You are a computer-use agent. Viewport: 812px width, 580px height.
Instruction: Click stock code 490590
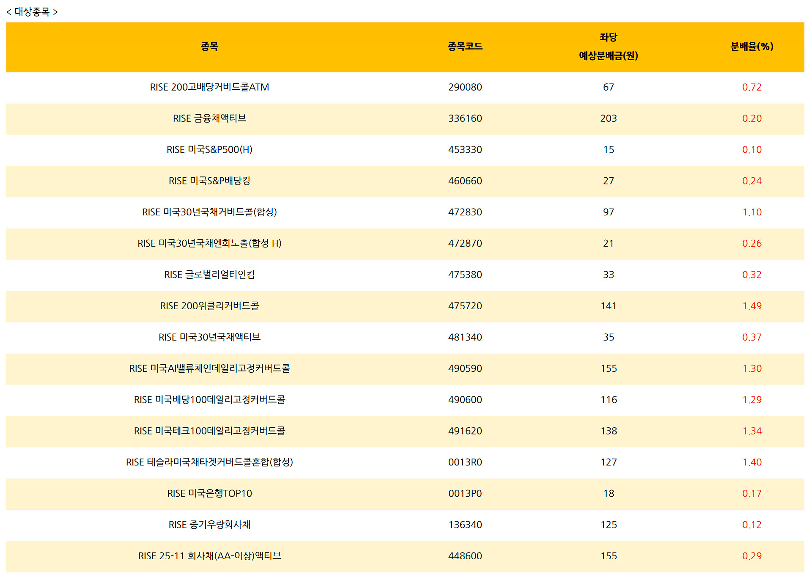465,368
